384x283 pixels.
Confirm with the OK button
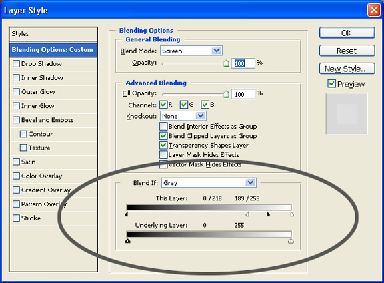coord(347,33)
